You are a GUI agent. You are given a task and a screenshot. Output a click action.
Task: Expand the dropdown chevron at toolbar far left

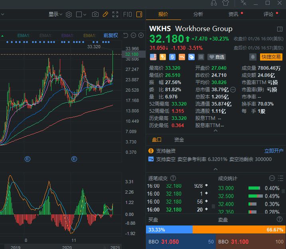coord(2,14)
